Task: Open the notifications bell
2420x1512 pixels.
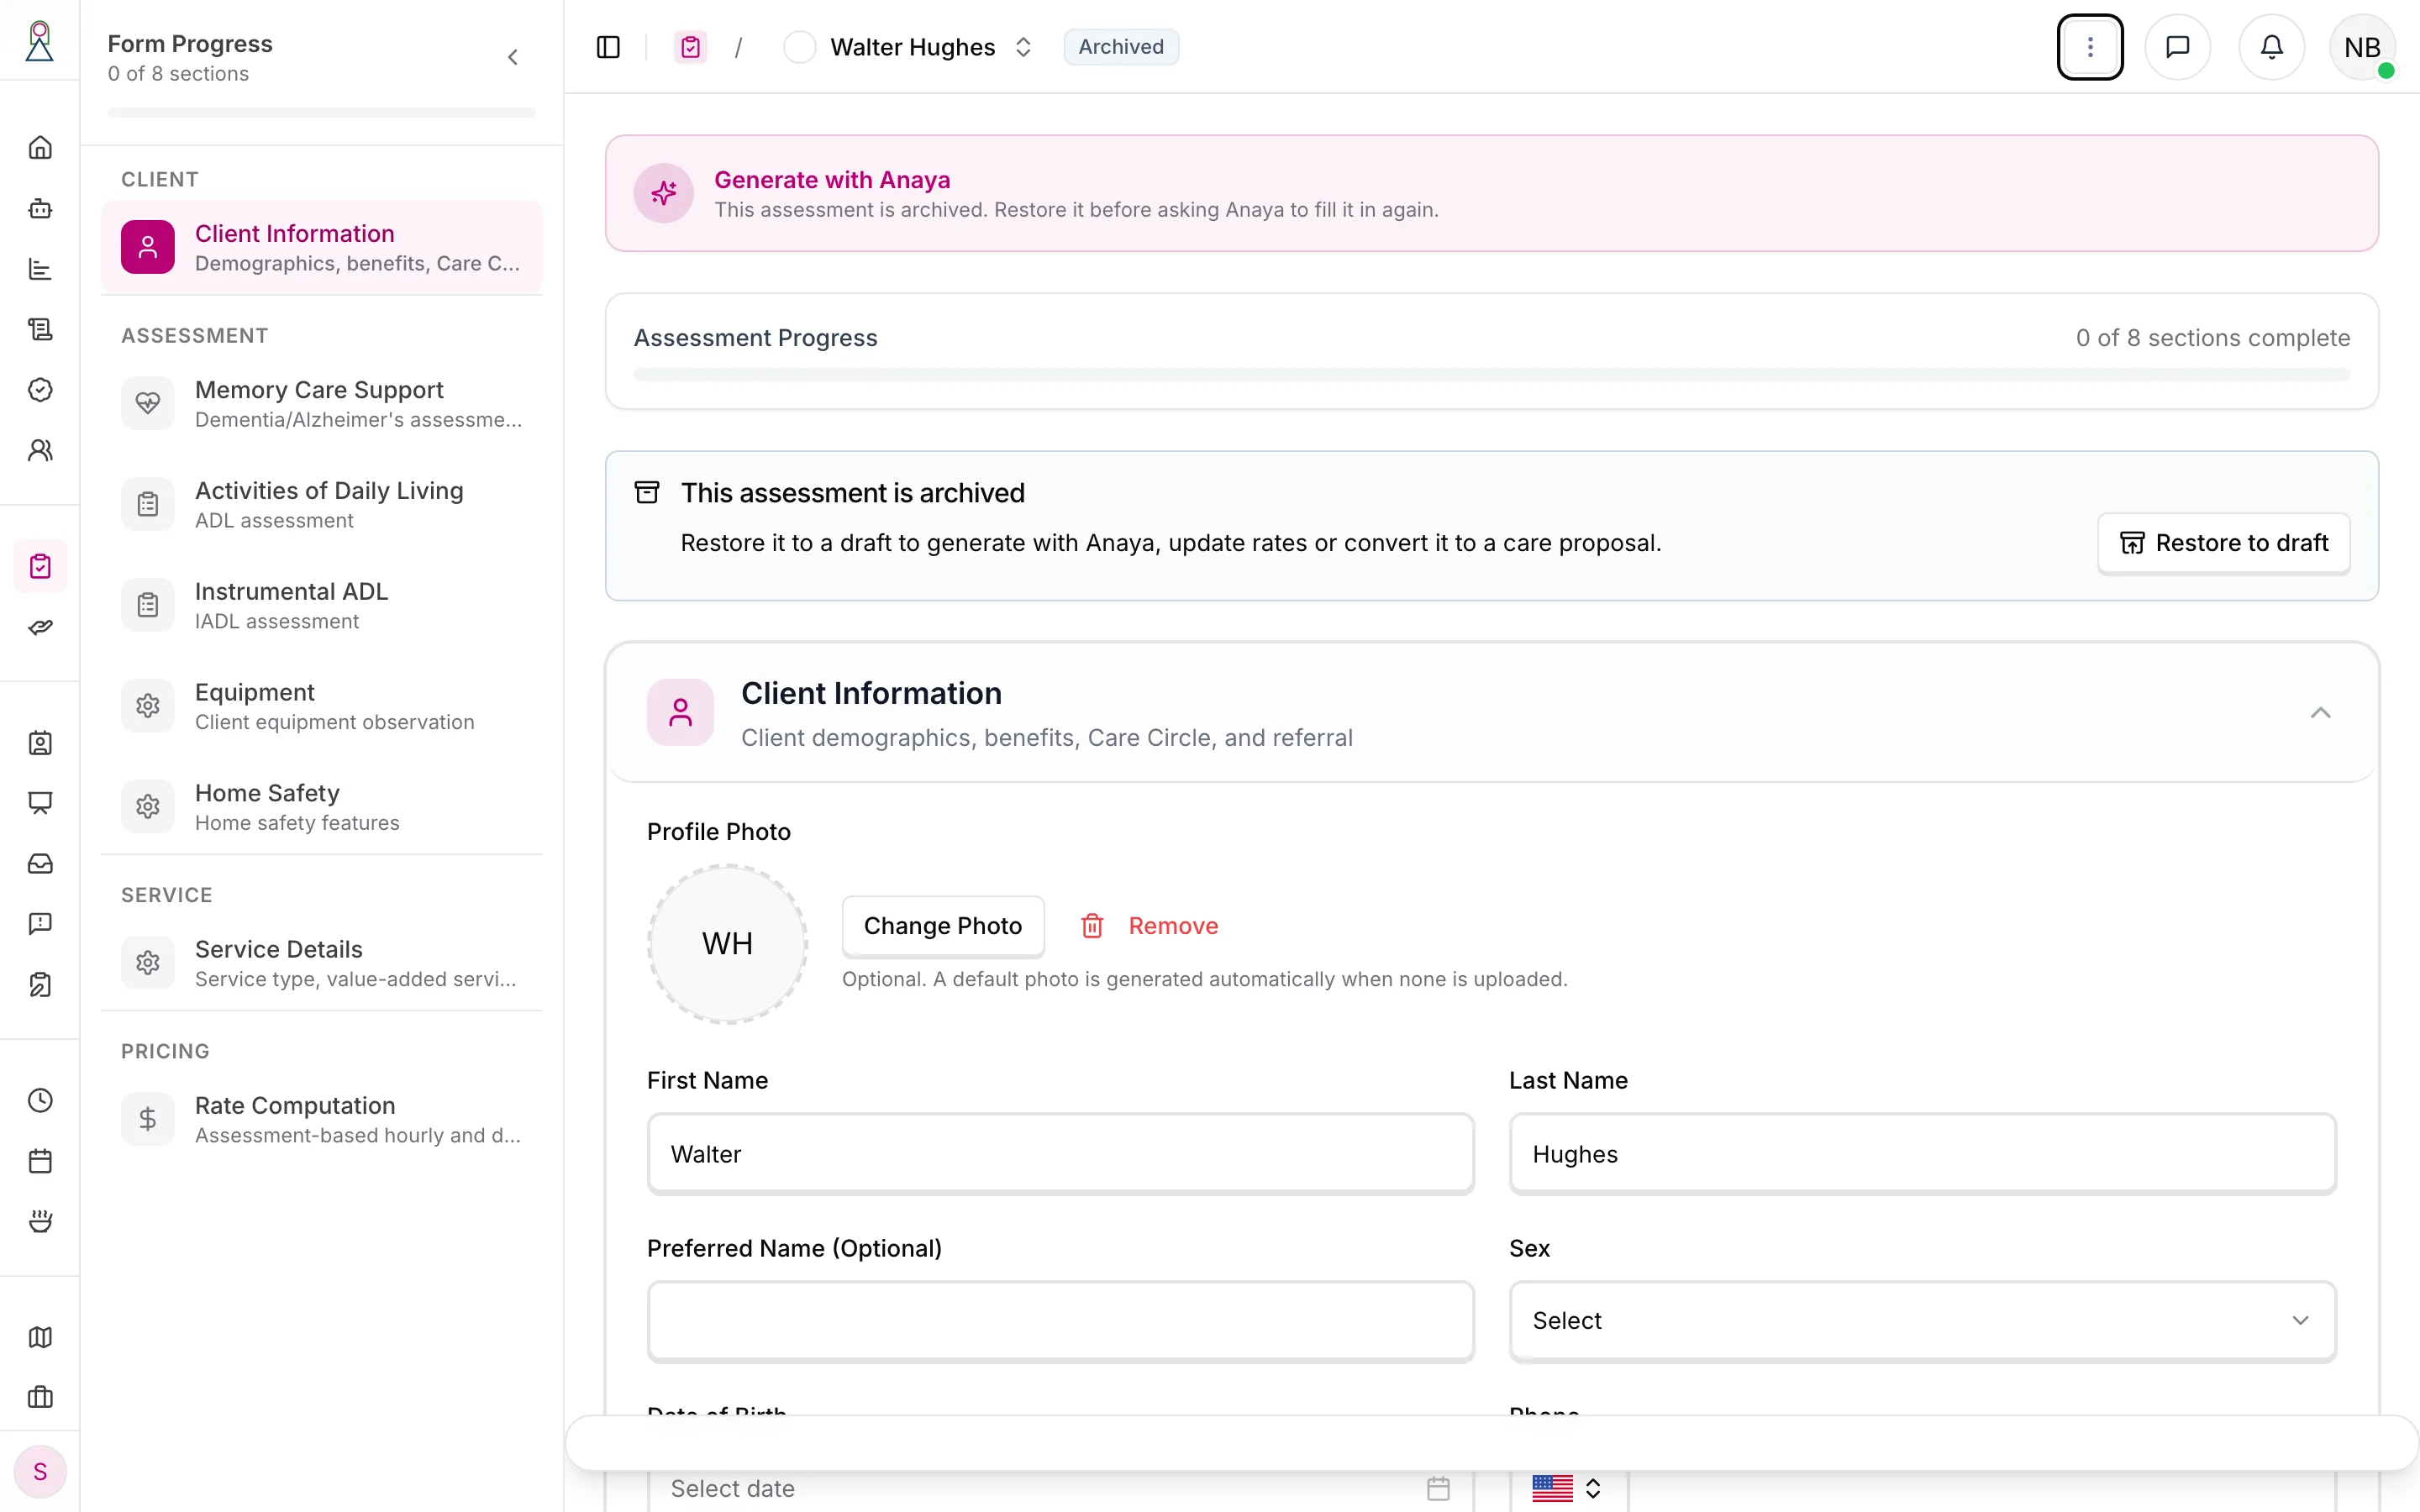Action: pos(2272,47)
